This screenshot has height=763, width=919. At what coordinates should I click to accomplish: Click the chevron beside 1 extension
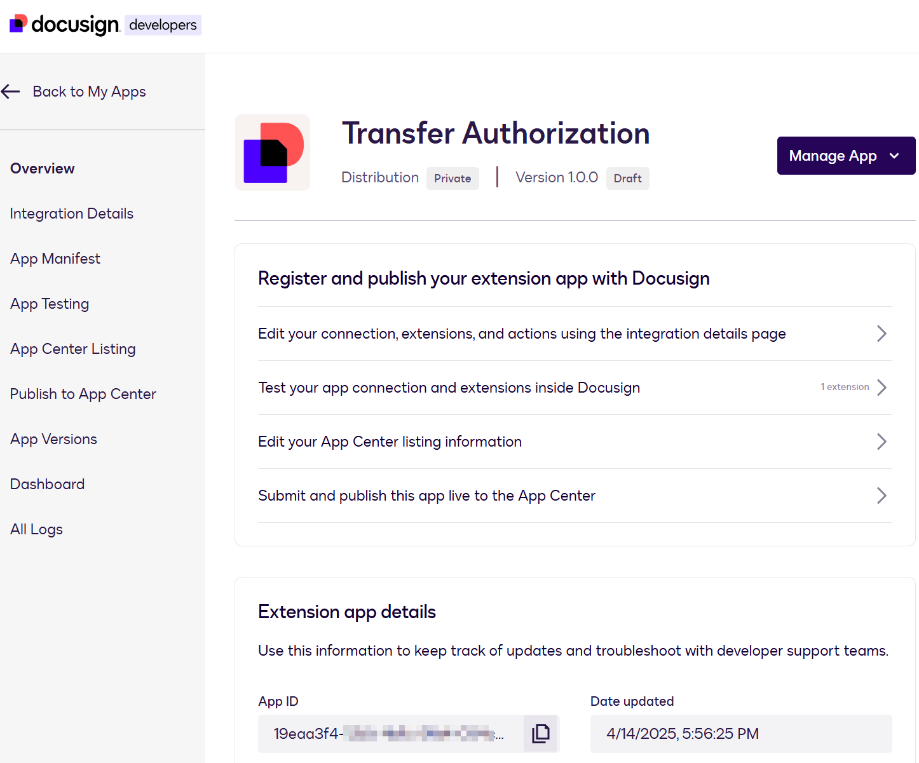[882, 387]
